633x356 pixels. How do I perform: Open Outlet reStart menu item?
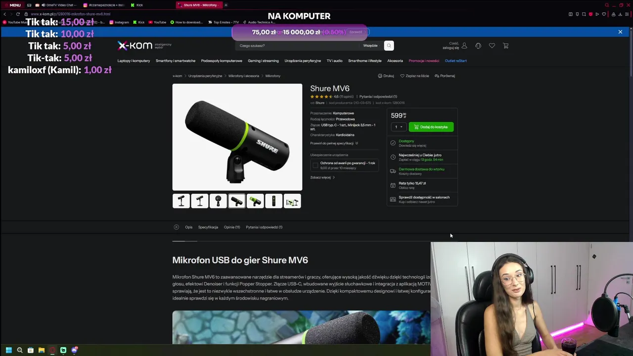click(455, 61)
